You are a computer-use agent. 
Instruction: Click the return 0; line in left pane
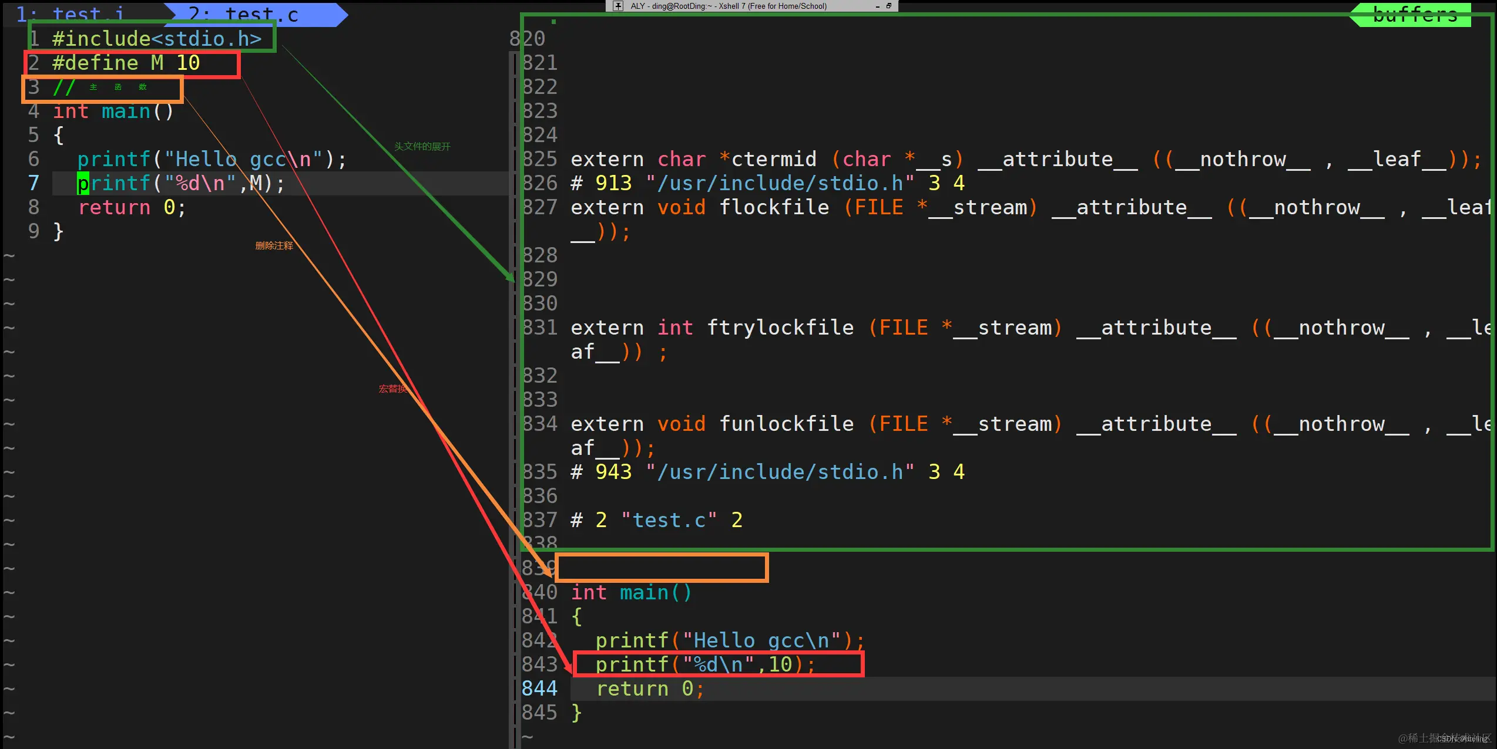[x=132, y=207]
